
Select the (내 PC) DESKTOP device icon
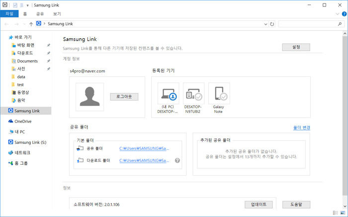point(168,94)
